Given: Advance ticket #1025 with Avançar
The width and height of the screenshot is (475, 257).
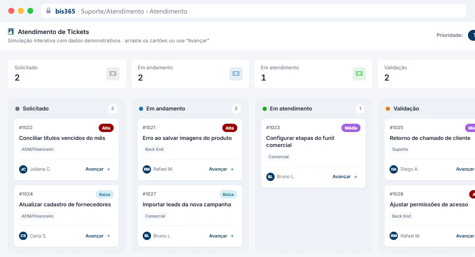Looking at the screenshot, I should [x=465, y=169].
